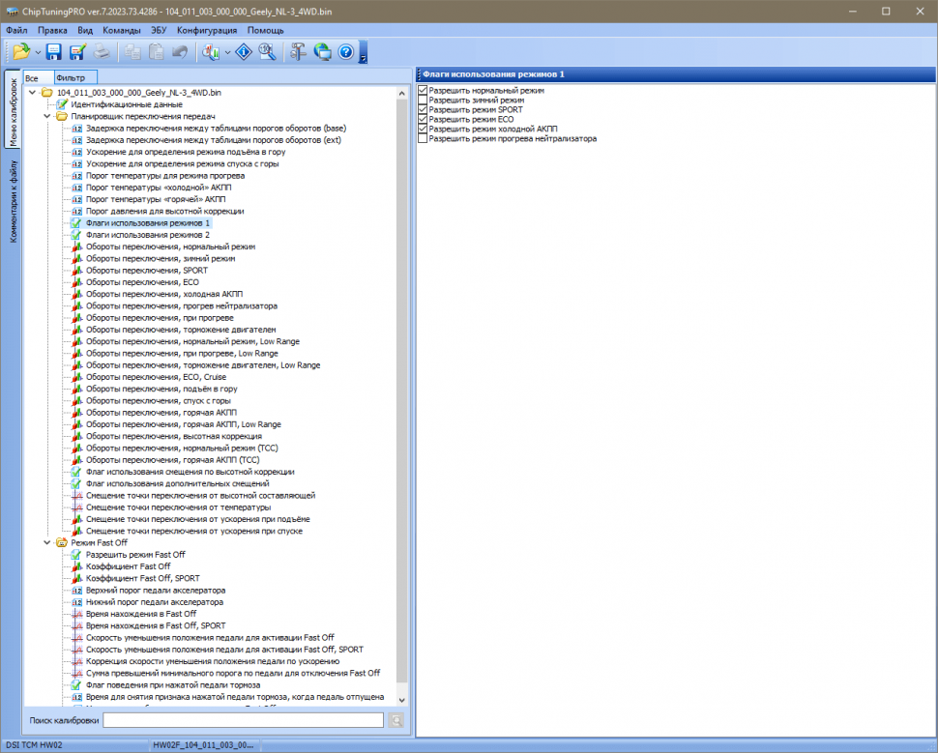Image resolution: width=938 pixels, height=753 pixels.
Task: Click the blue question mark help icon
Action: 345,52
